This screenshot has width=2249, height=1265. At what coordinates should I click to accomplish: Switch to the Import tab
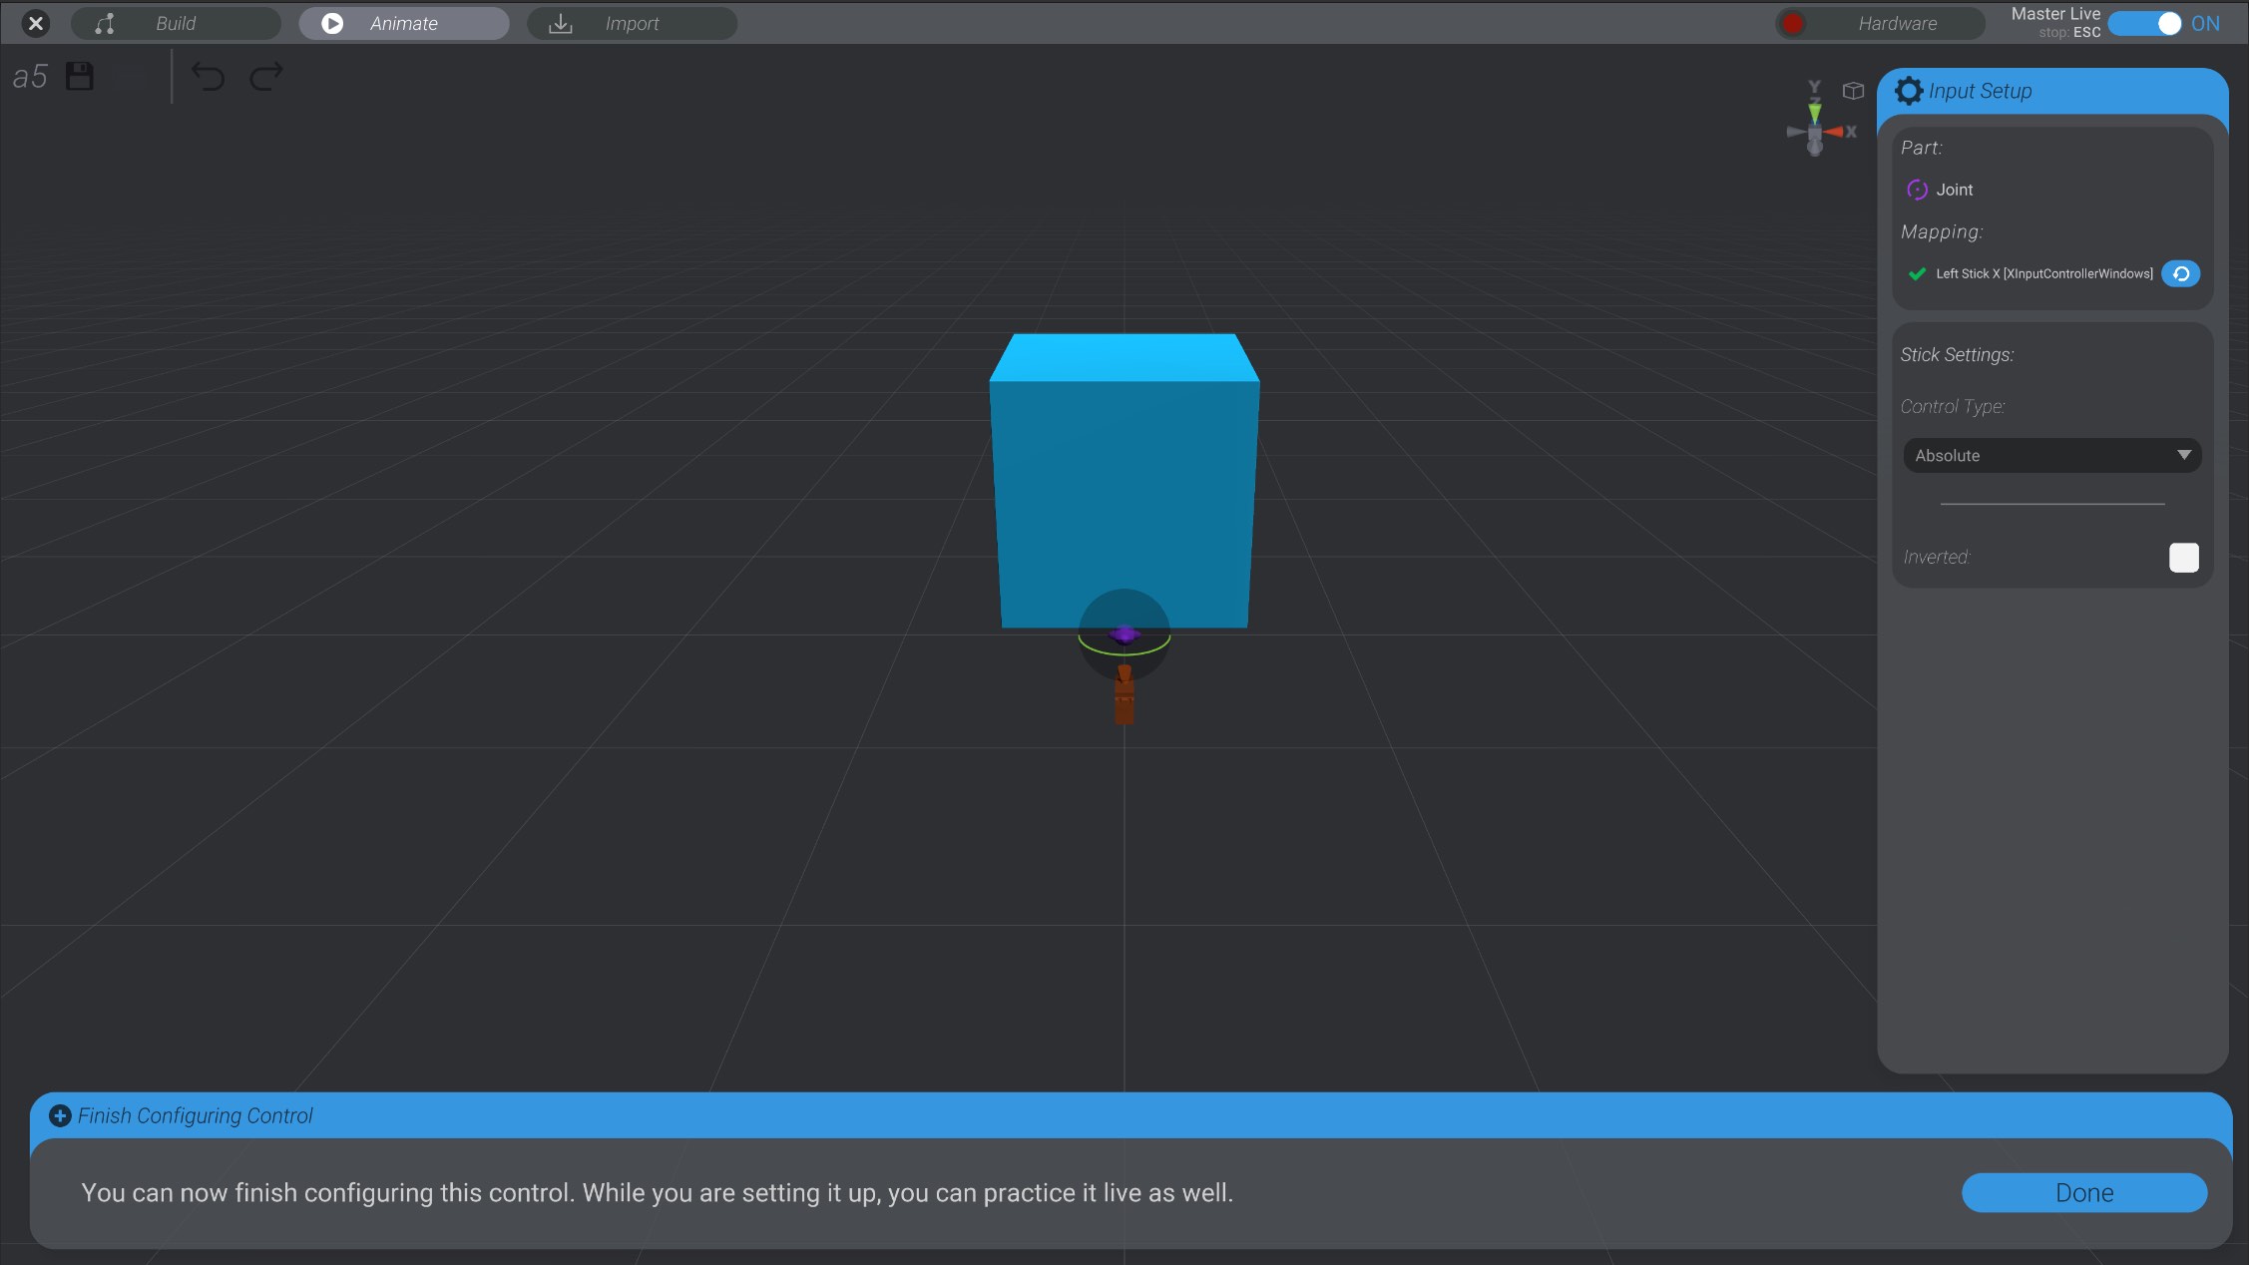632,23
